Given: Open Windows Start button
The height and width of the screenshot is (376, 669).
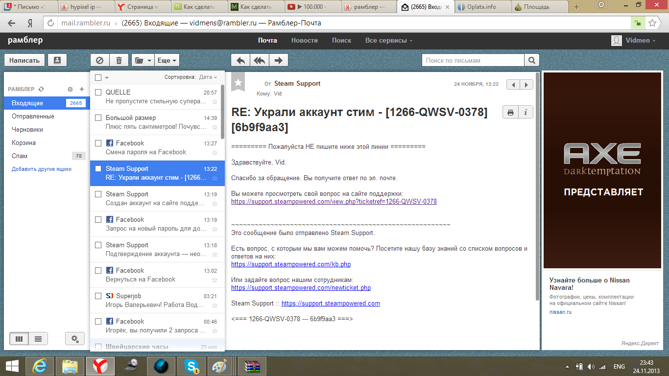Looking at the screenshot, I should click(12, 366).
